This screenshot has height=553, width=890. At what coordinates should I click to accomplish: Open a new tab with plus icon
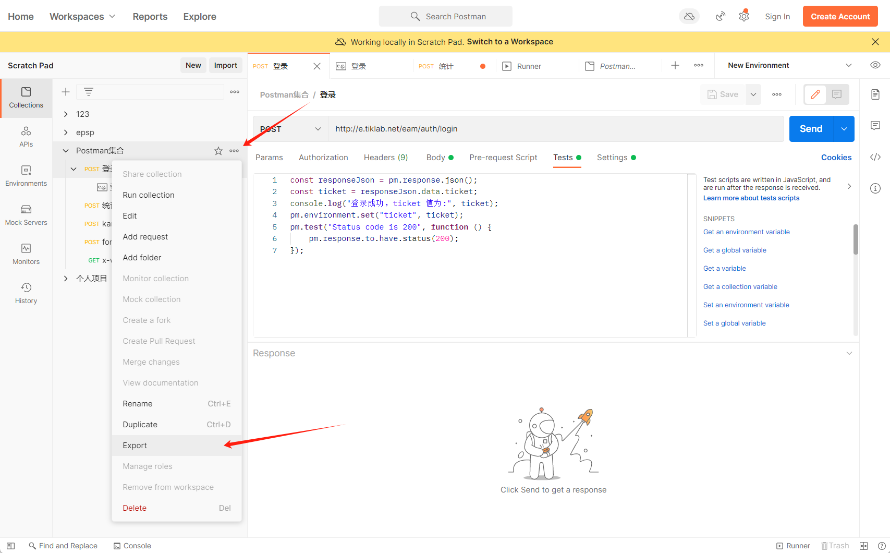click(675, 65)
